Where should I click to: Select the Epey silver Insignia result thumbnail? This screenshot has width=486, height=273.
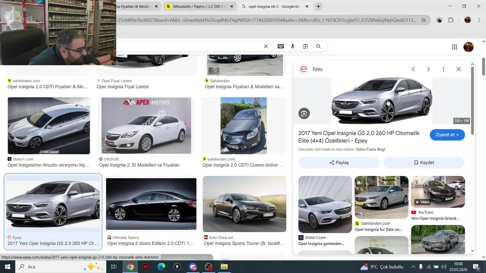pos(53,204)
